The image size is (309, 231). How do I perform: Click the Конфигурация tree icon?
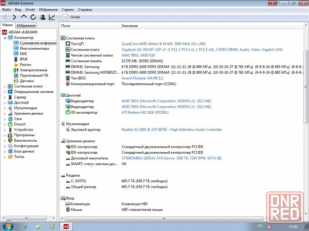coord(10,146)
